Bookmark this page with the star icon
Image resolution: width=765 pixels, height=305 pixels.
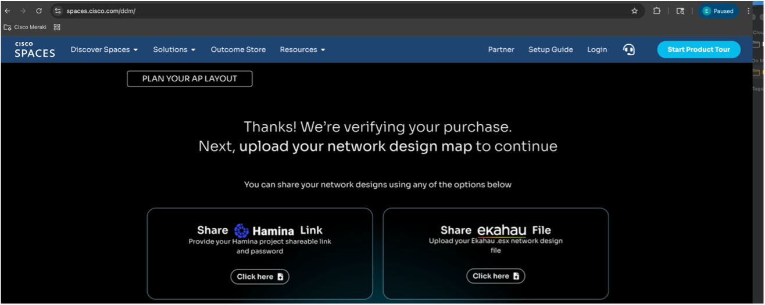click(x=634, y=11)
